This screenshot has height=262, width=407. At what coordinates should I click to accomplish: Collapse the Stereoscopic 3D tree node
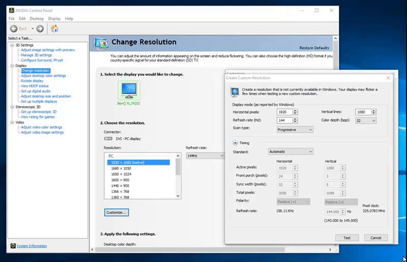(x=12, y=107)
